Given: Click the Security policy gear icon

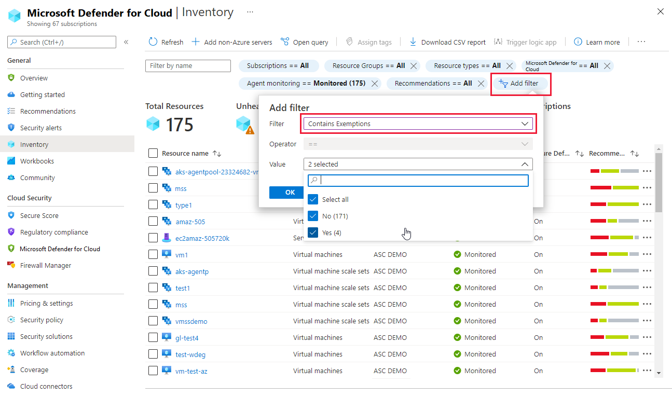Looking at the screenshot, I should click(x=11, y=320).
